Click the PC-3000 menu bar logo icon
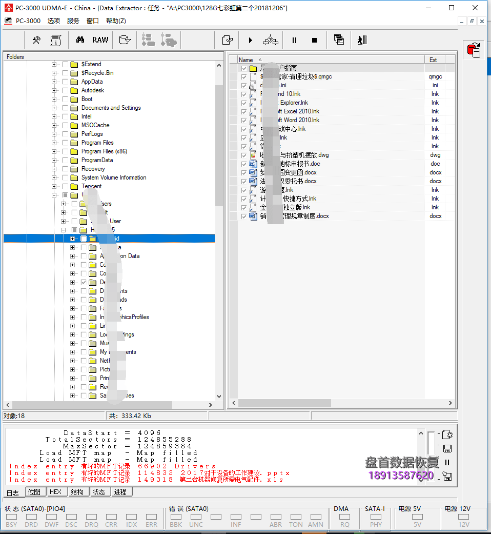This screenshot has width=491, height=534. pos(8,21)
